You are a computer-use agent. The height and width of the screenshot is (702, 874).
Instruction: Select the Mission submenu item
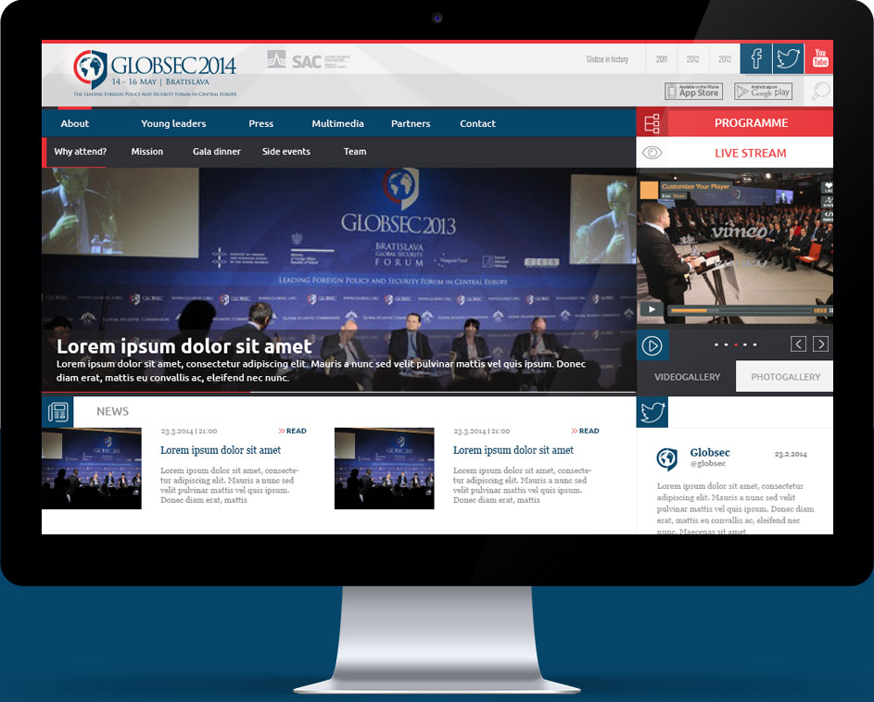[147, 152]
